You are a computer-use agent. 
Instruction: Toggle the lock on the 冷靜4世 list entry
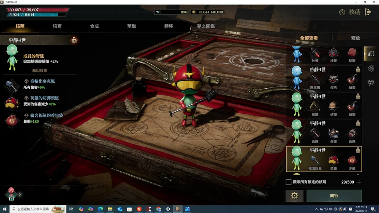[x=358, y=69]
